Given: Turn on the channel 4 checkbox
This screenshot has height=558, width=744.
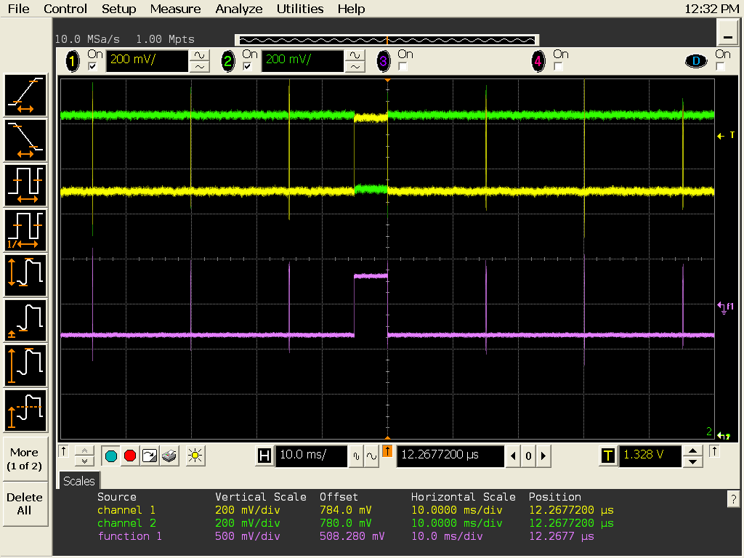Looking at the screenshot, I should tap(558, 66).
